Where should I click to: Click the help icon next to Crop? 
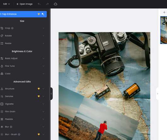click(12, 28)
